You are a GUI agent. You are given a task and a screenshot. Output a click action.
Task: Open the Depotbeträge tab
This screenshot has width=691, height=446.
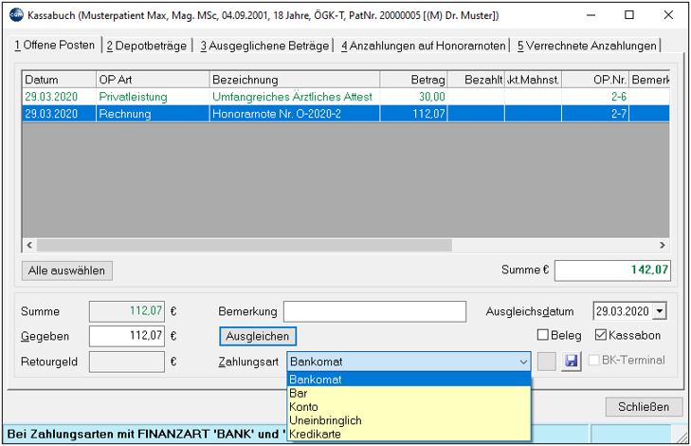click(147, 46)
